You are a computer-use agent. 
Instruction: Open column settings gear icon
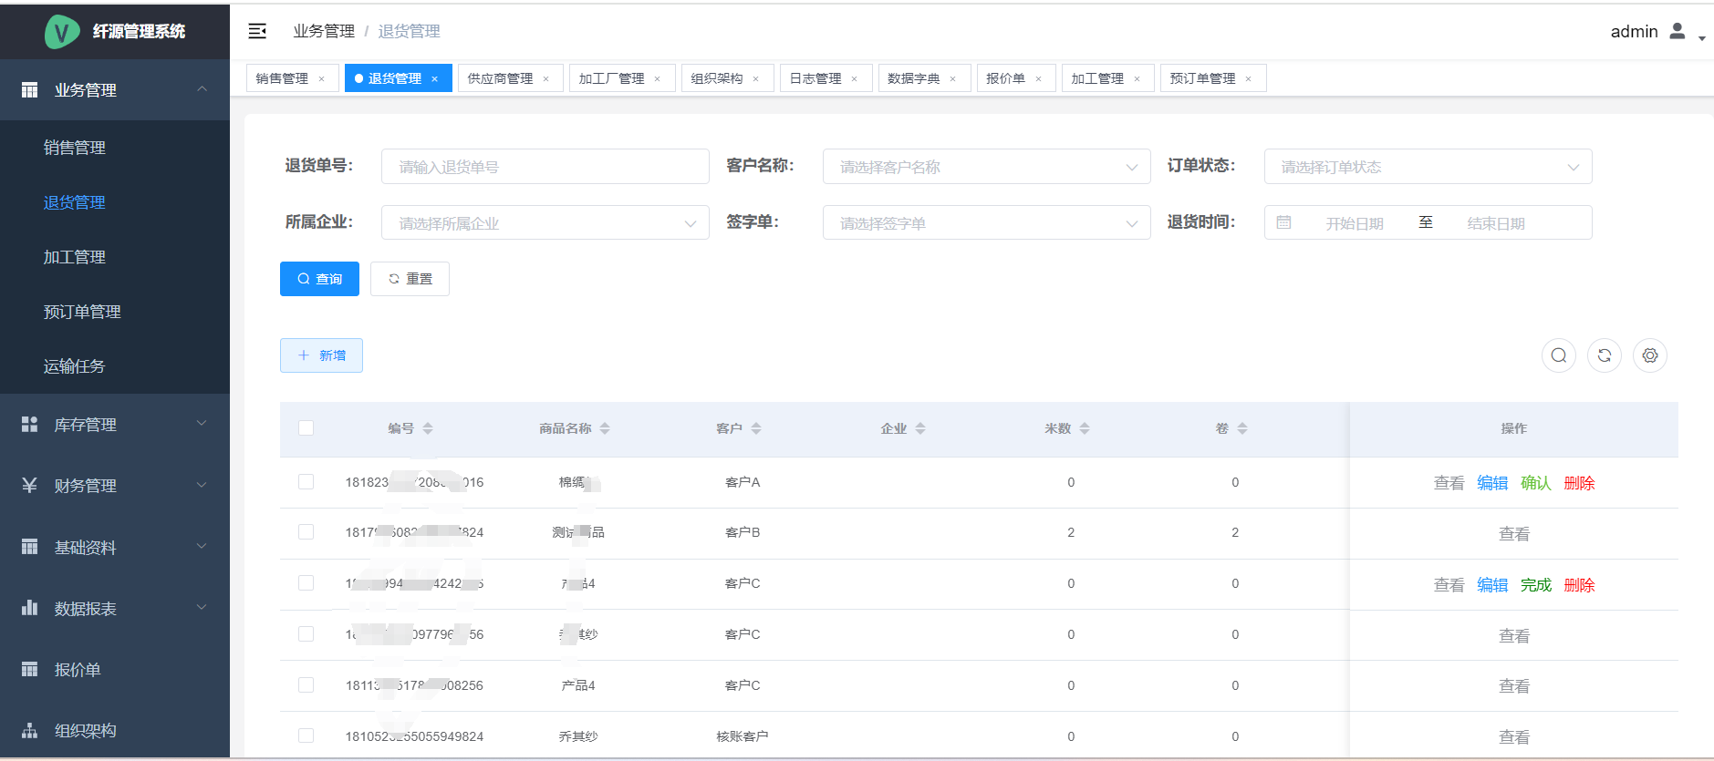point(1649,355)
